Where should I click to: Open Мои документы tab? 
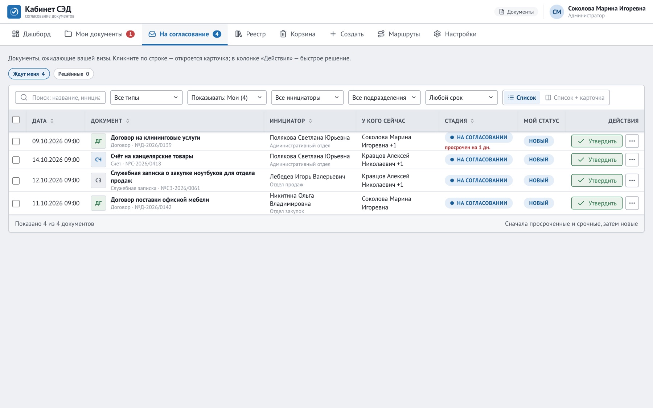(99, 34)
